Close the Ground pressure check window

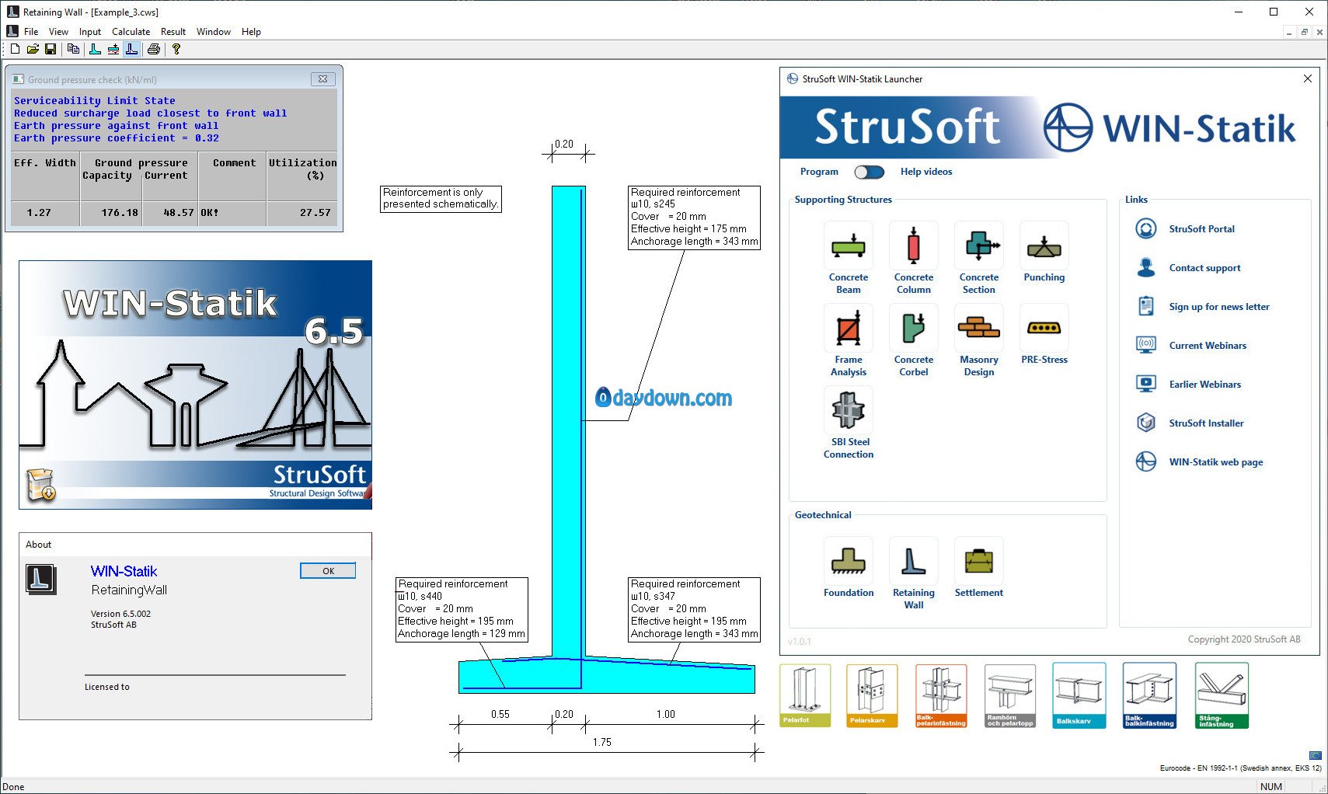coord(323,79)
